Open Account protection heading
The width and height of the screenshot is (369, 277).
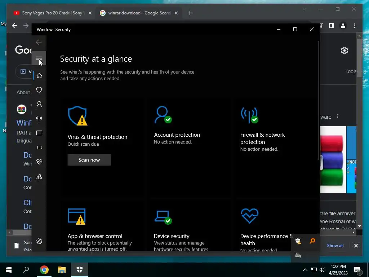click(x=177, y=135)
